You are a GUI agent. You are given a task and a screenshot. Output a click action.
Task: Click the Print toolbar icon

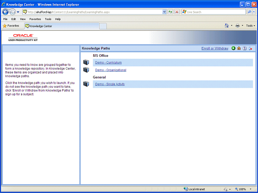coord(237,26)
